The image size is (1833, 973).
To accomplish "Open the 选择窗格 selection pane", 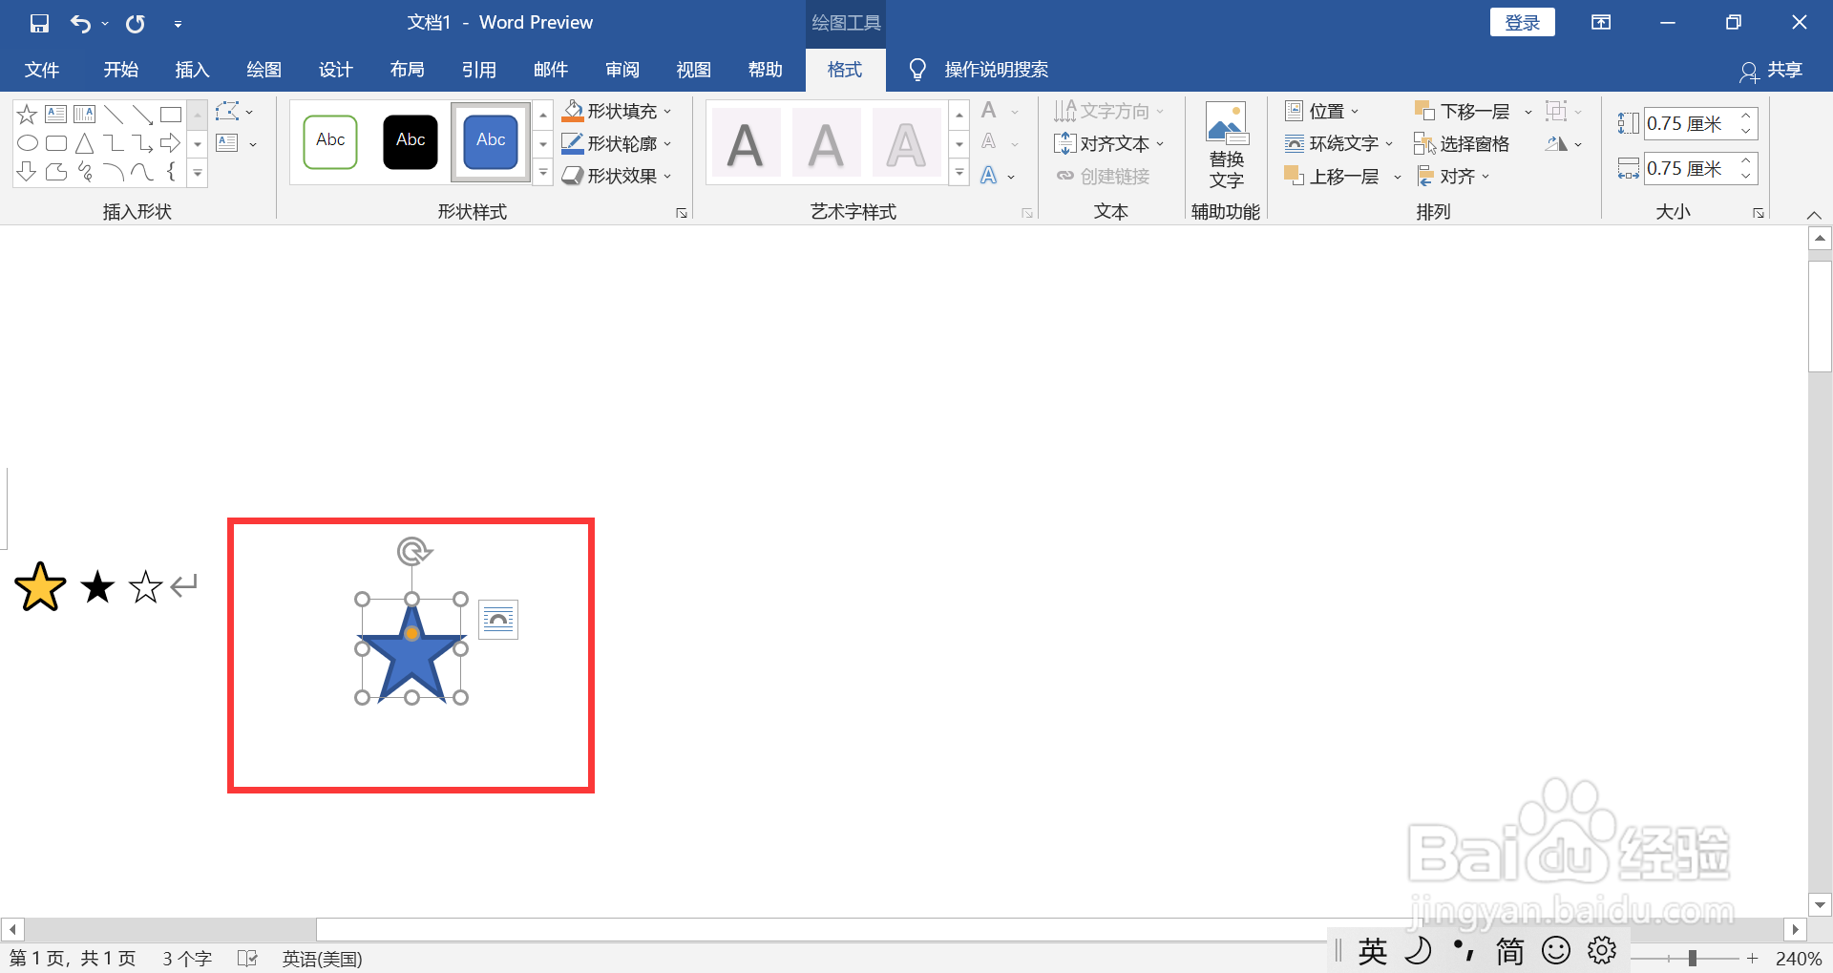I will pyautogui.click(x=1463, y=144).
